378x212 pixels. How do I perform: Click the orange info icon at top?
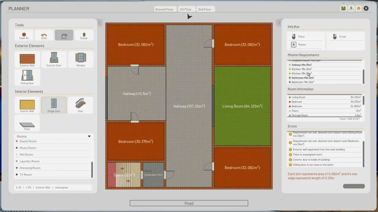pyautogui.click(x=359, y=8)
